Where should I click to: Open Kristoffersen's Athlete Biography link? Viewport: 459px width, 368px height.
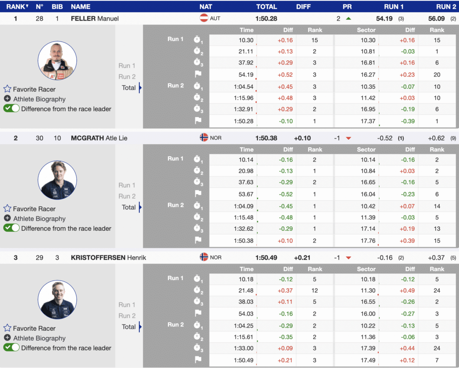39,338
